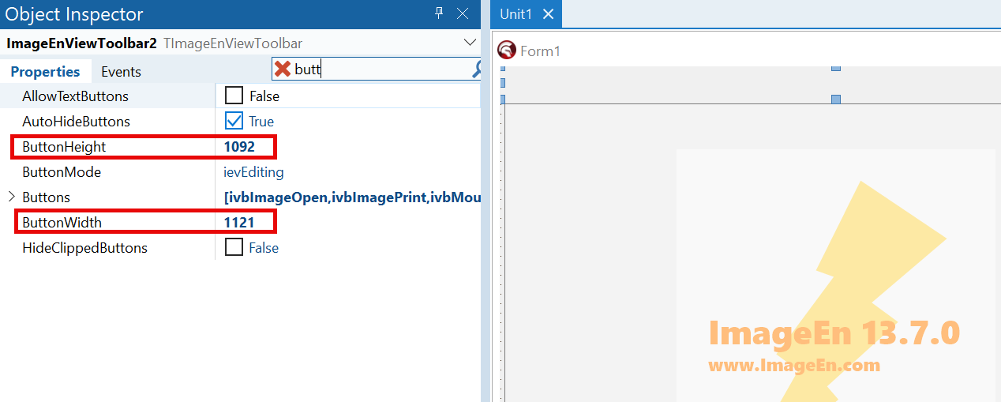Expand the Buttons property node

click(x=11, y=197)
